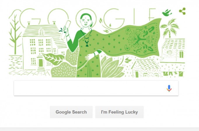Click the rolled scroll in woman's hand
Screen dimensions: 199x131
pyautogui.click(x=65, y=29)
